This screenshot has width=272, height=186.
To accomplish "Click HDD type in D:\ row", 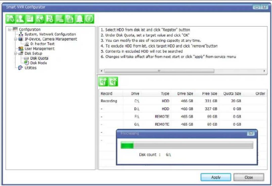I will click(x=166, y=109).
